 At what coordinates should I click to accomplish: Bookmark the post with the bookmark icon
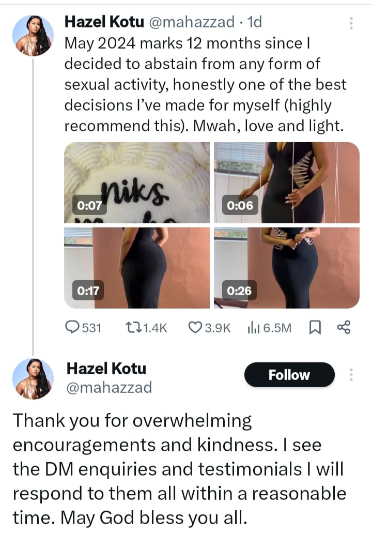(314, 327)
